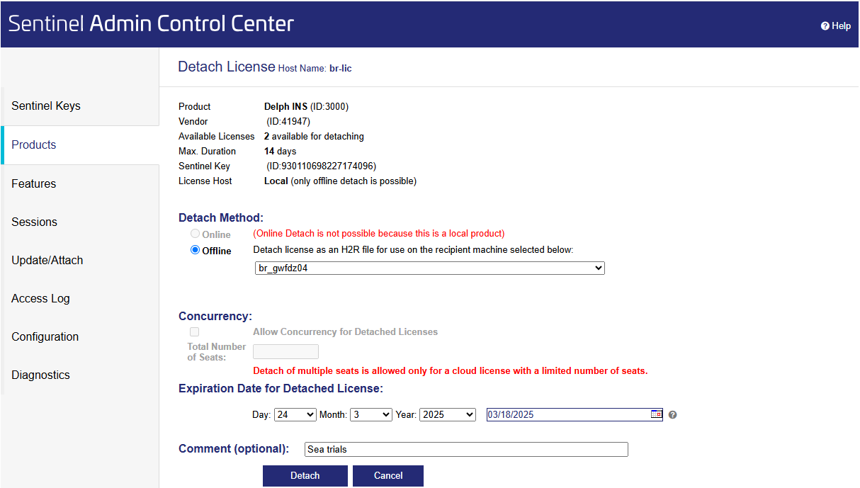
Task: View the Access Log page
Action: [x=40, y=298]
